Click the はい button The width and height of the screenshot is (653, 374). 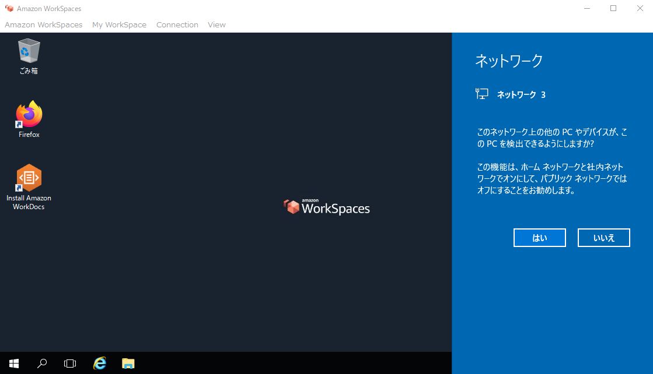point(539,238)
